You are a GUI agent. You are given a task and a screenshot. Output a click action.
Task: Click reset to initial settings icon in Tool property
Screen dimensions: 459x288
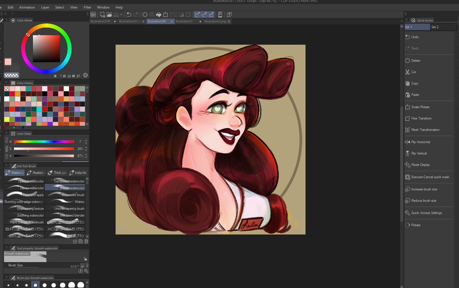pos(80,271)
